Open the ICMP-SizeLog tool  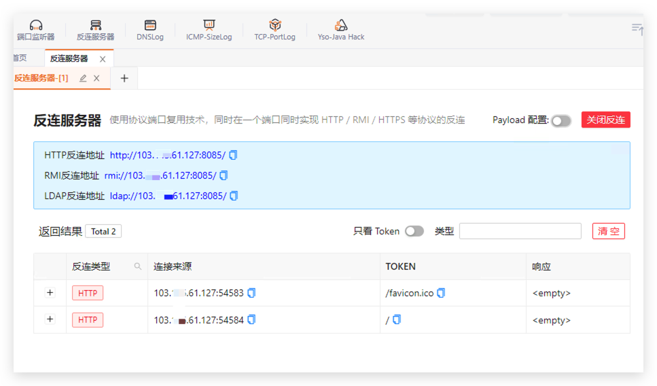coord(209,30)
